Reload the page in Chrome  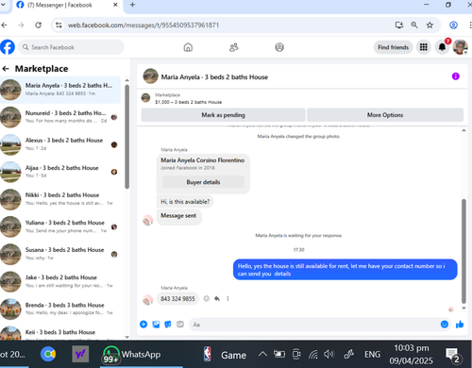point(39,25)
